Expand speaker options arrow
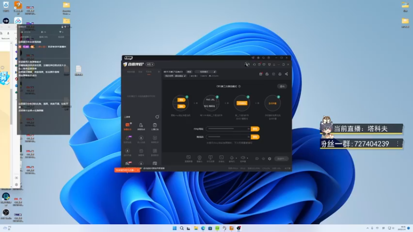 click(x=247, y=158)
